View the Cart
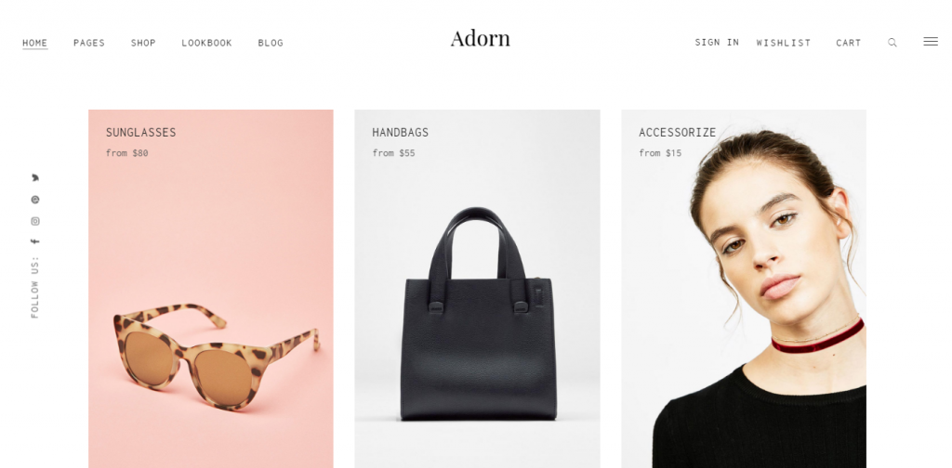Screen dimensions: 952x468 coord(848,43)
